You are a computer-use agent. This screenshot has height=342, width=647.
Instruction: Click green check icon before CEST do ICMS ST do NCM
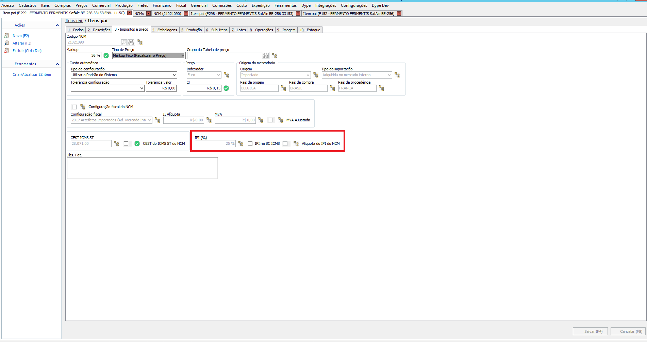coord(137,144)
